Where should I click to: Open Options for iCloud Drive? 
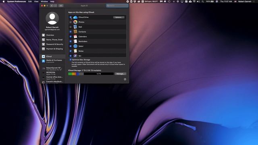(119, 17)
